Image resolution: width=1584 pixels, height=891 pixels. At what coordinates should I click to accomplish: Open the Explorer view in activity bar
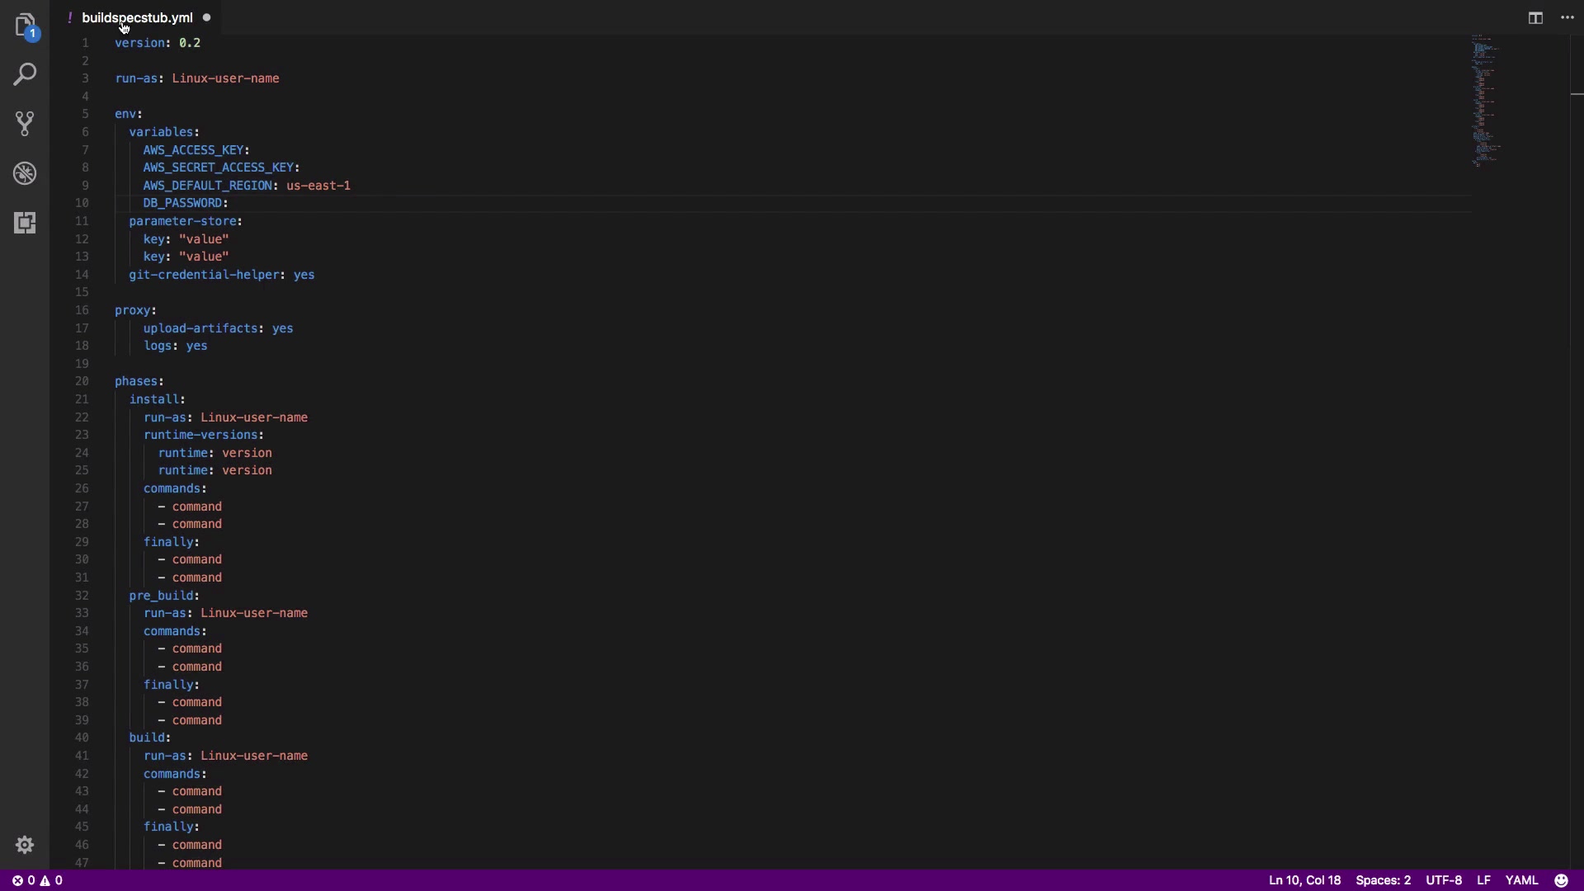click(25, 25)
